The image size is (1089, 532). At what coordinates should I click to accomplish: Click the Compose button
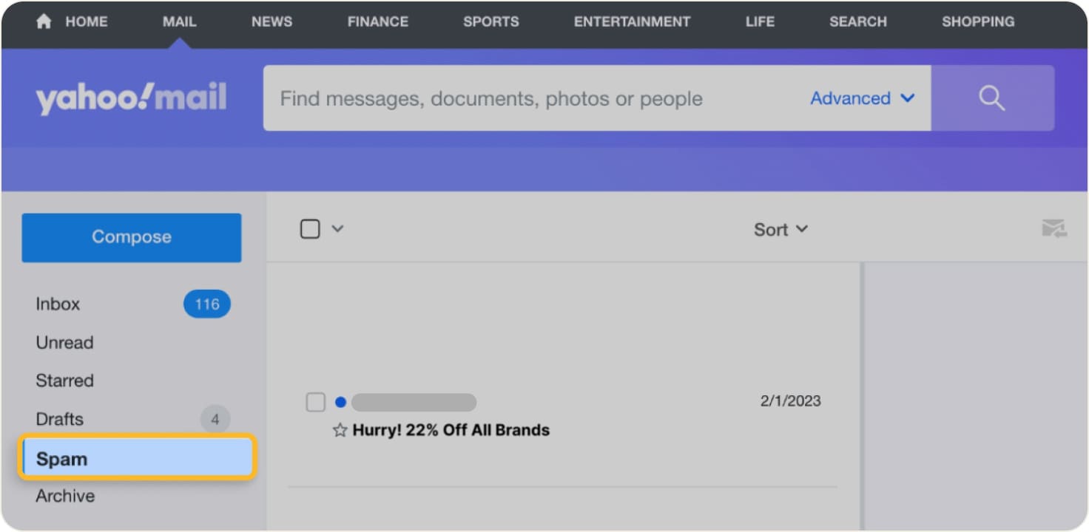(131, 237)
